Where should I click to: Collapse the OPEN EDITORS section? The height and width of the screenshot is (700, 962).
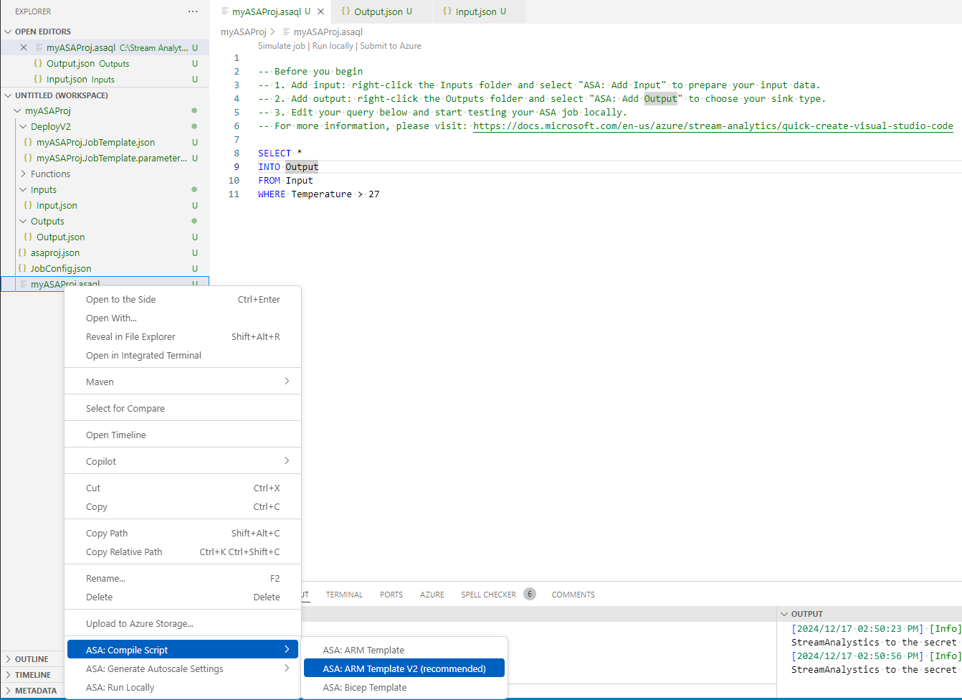pos(9,31)
